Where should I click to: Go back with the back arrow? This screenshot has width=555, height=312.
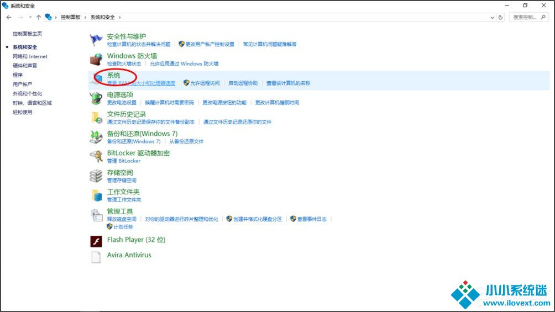[x=9, y=17]
